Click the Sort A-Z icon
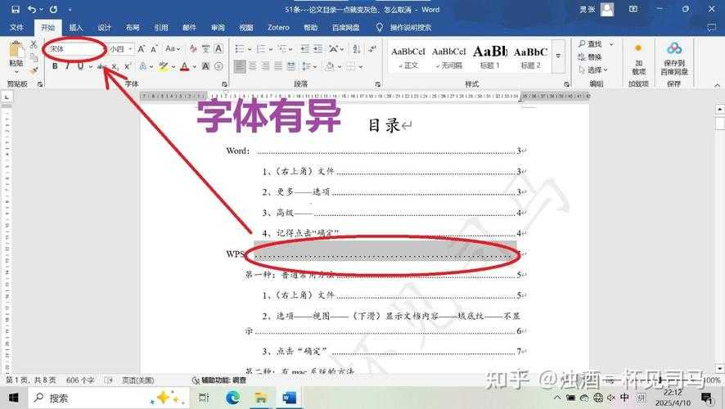This screenshot has width=725, height=409. tap(357, 48)
